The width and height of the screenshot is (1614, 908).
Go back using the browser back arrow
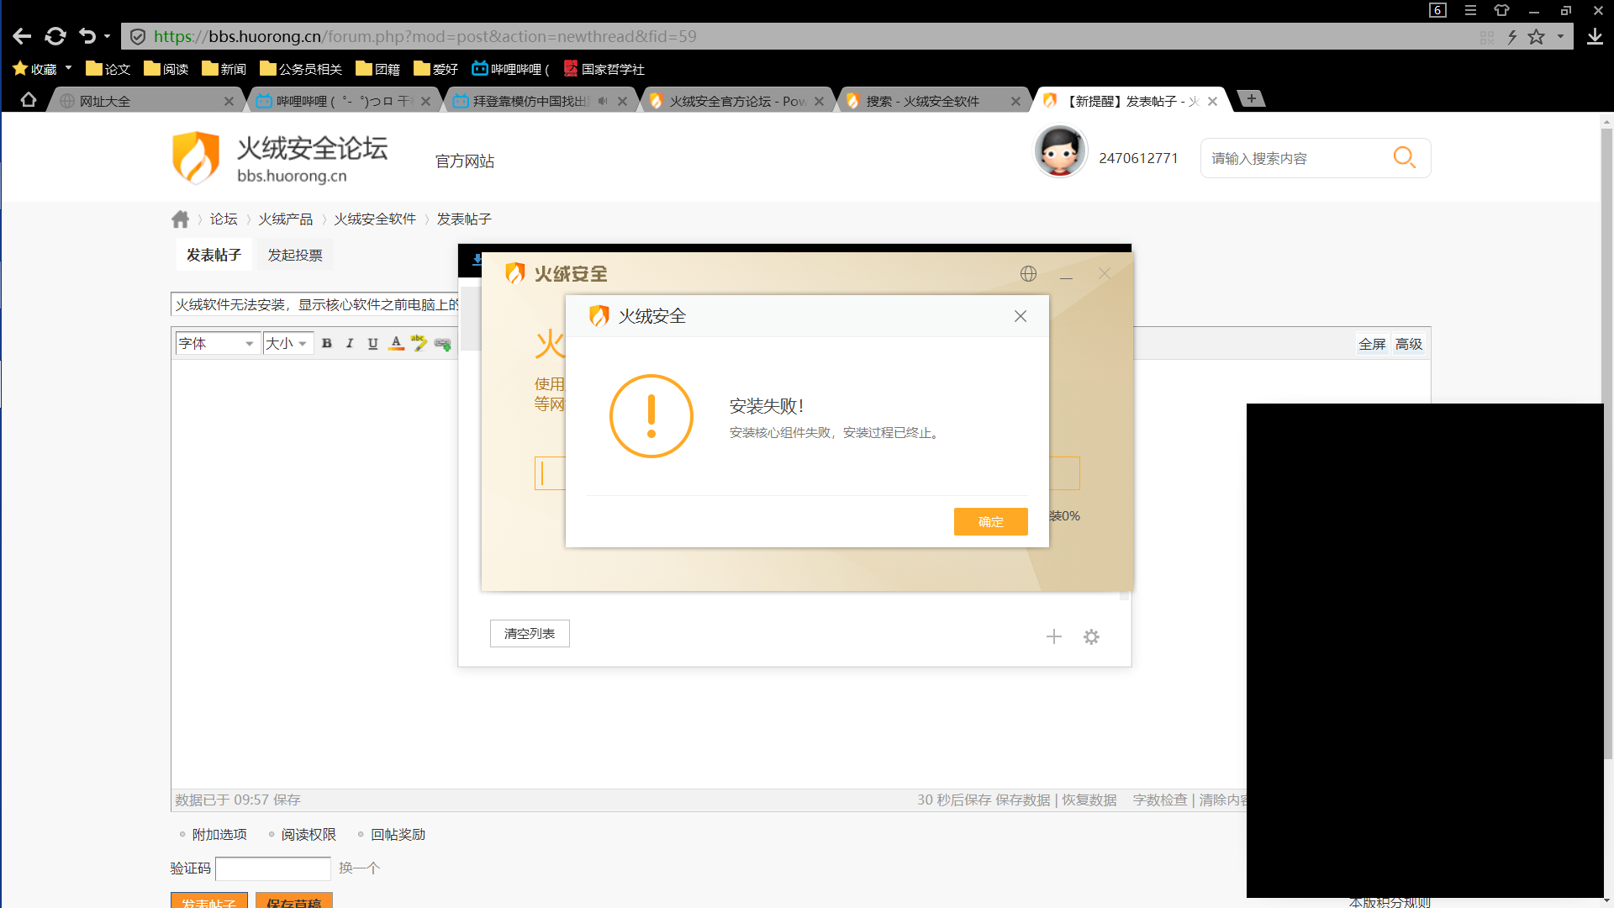(22, 36)
